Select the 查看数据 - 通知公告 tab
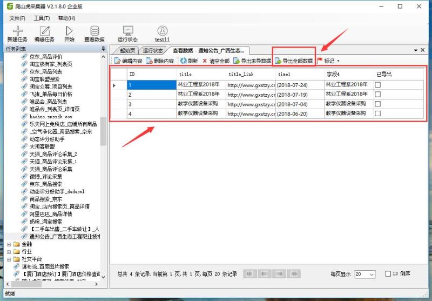This screenshot has height=301, width=432. (x=208, y=50)
